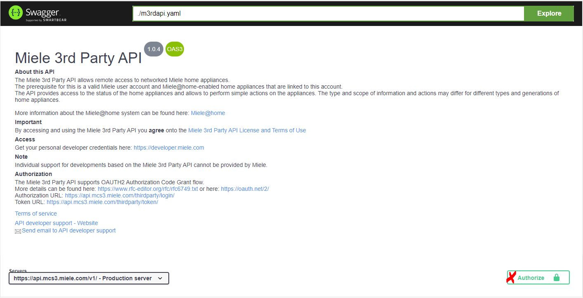Click the Miele 3rd Party API title
The width and height of the screenshot is (583, 298).
click(x=78, y=58)
